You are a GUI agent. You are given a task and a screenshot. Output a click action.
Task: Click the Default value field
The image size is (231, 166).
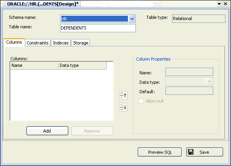[x=189, y=91]
